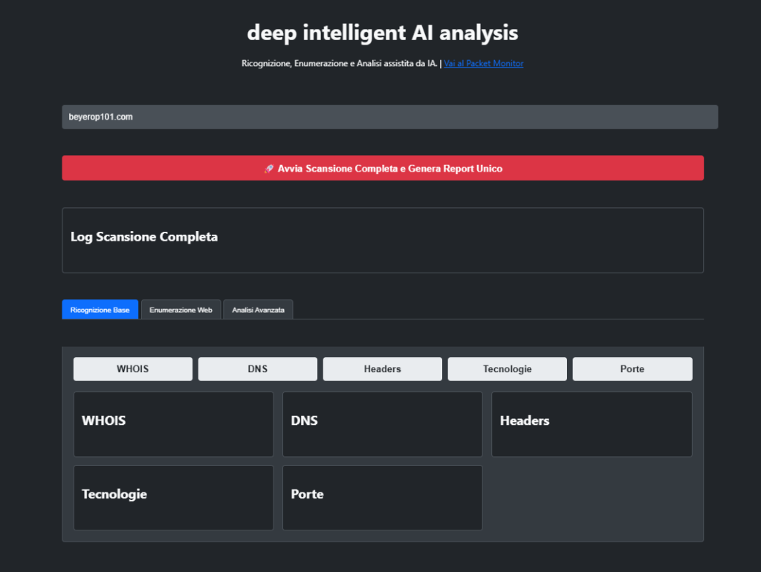The height and width of the screenshot is (572, 761).
Task: Scan the Porte of the target
Action: coord(632,368)
